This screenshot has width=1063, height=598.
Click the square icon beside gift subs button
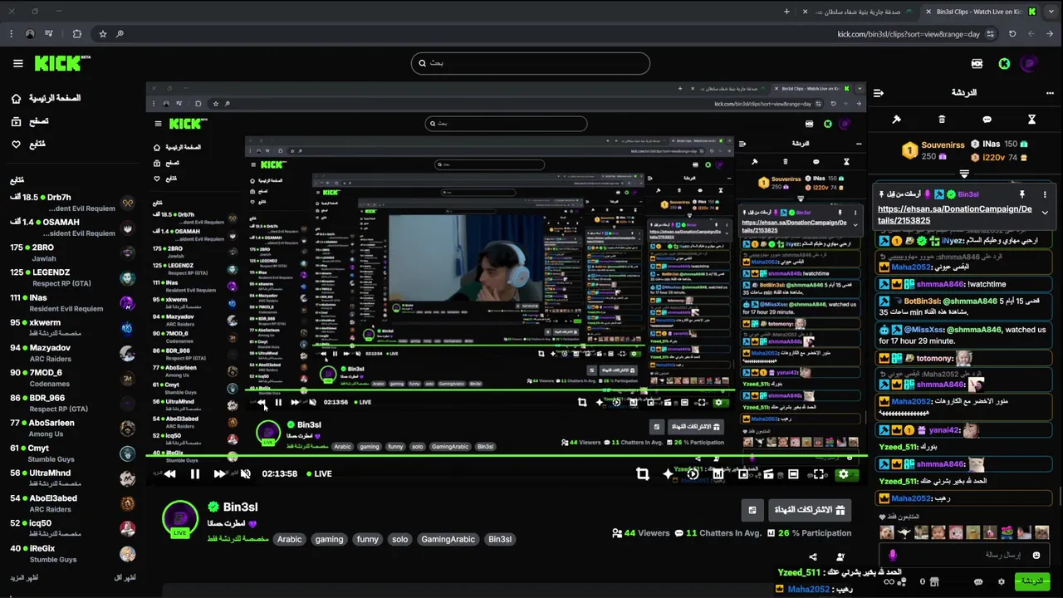(752, 510)
